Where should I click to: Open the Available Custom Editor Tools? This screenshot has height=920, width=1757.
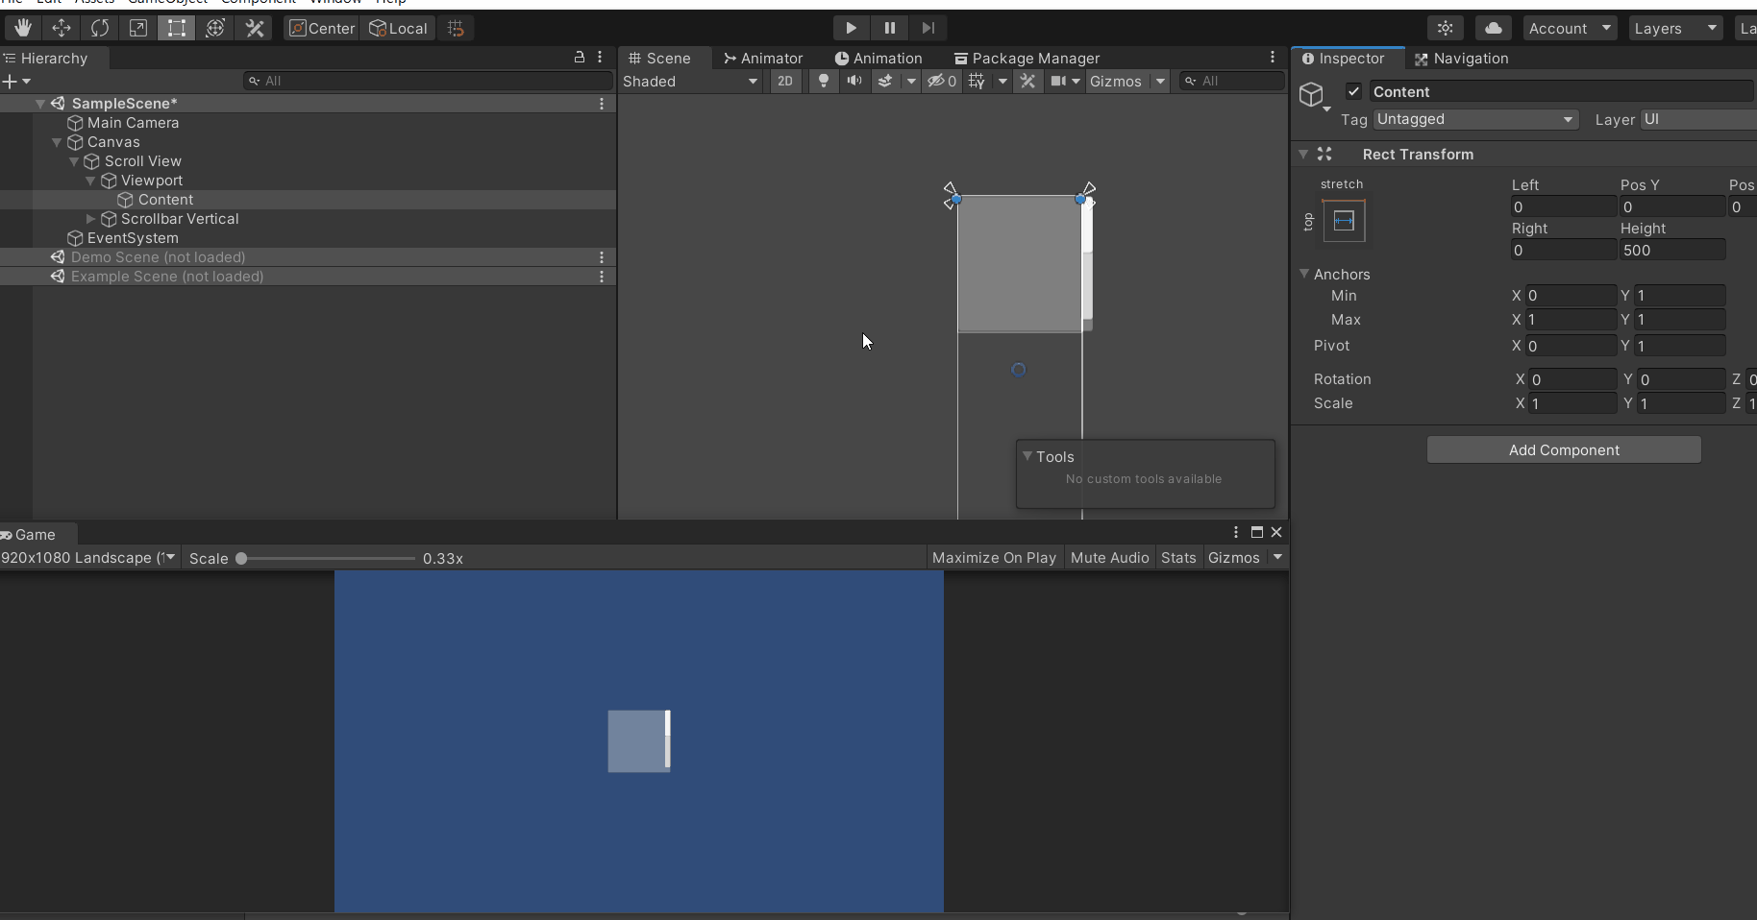pyautogui.click(x=254, y=28)
